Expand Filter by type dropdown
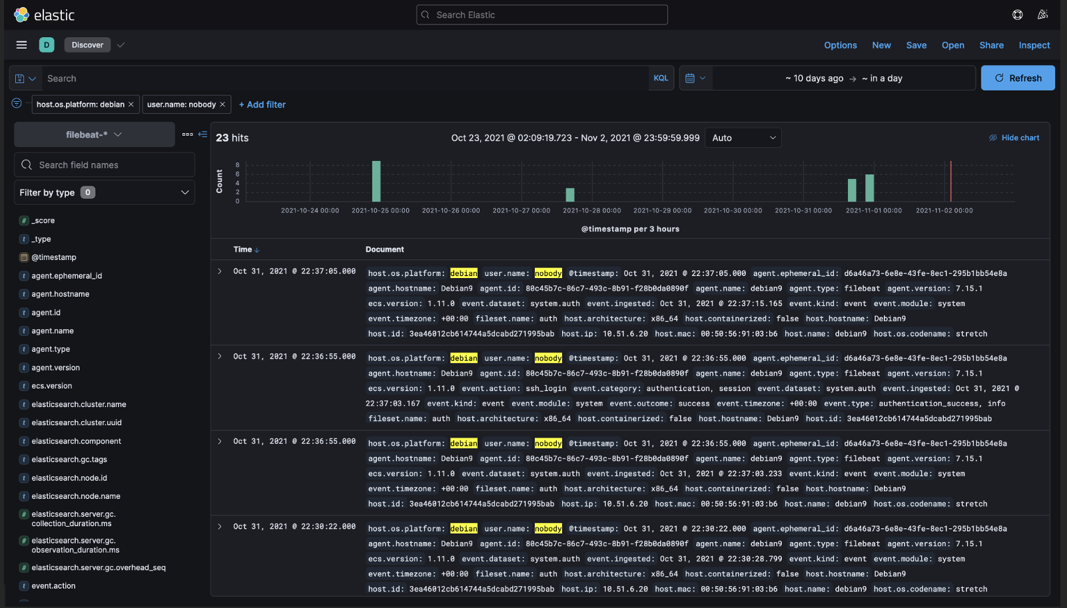This screenshot has height=608, width=1067. (x=105, y=192)
